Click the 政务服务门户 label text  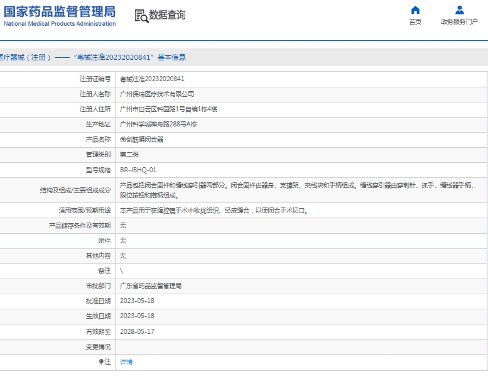(459, 22)
